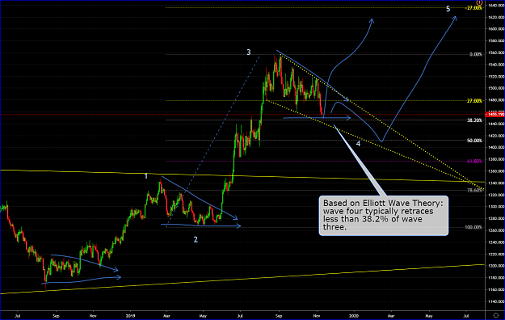This screenshot has height=320, width=505.
Task: Select the wave 2 text label
Action: [x=196, y=239]
